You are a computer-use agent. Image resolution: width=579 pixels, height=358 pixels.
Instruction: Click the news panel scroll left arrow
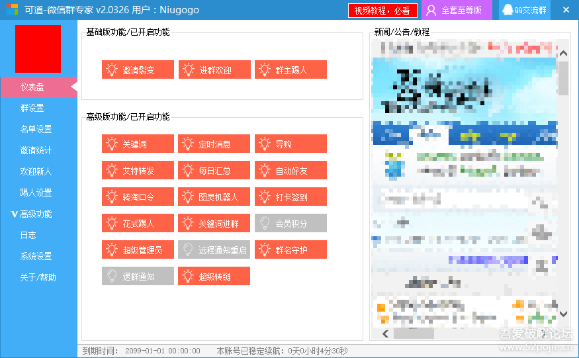[x=386, y=334]
